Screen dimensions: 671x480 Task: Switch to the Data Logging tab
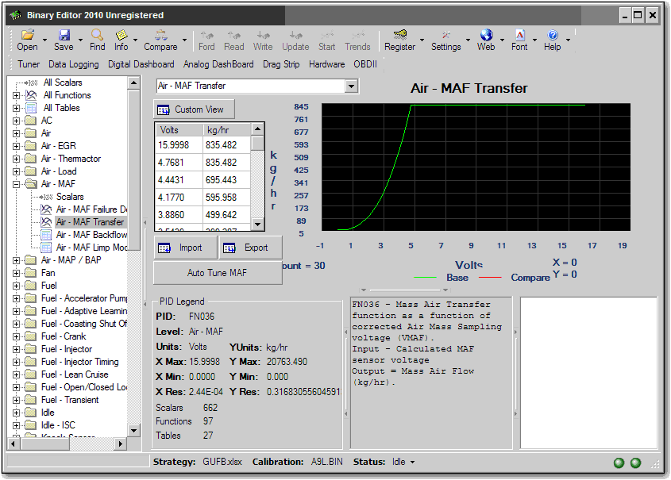[74, 64]
